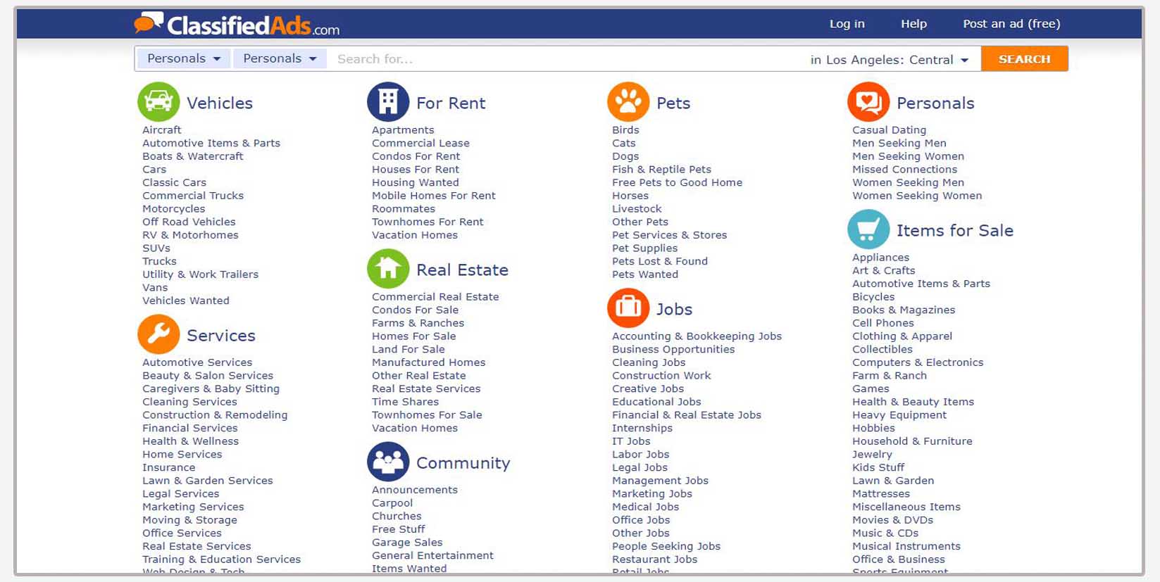This screenshot has width=1160, height=582.
Task: Open the Community people icon
Action: [x=388, y=462]
